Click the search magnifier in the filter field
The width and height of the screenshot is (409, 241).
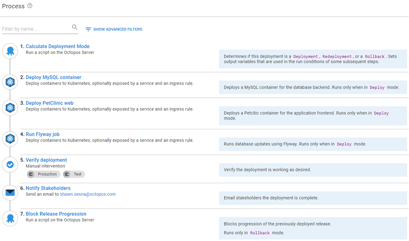(x=74, y=27)
